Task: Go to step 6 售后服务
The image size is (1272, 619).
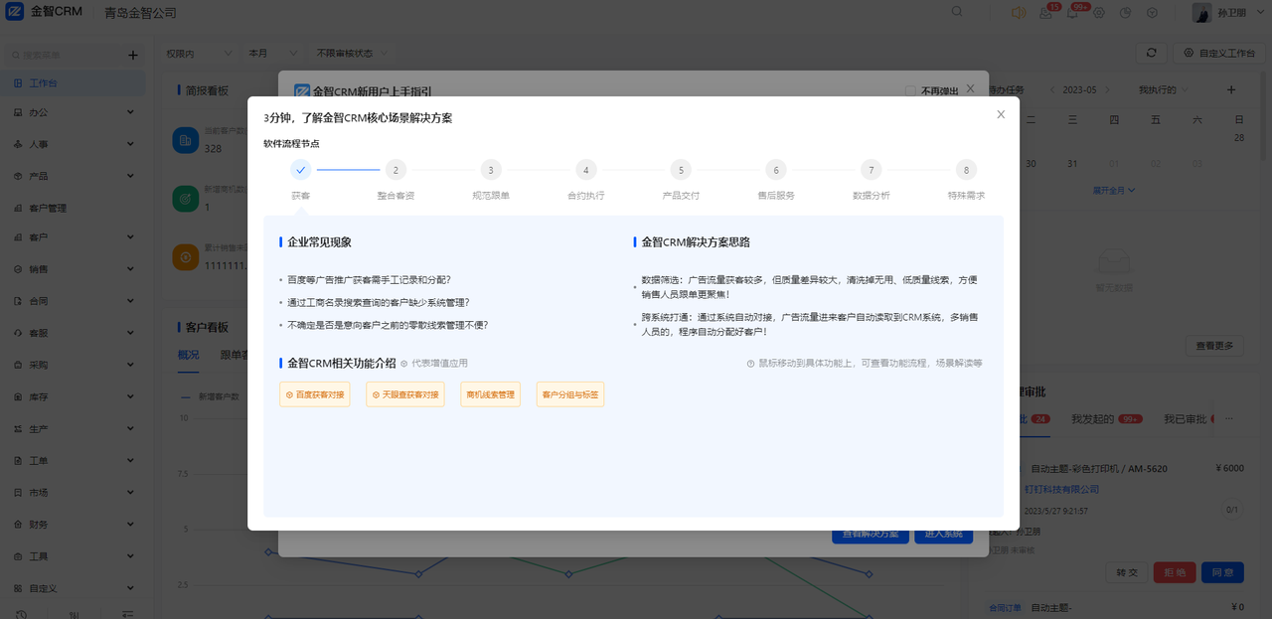Action: pyautogui.click(x=776, y=170)
